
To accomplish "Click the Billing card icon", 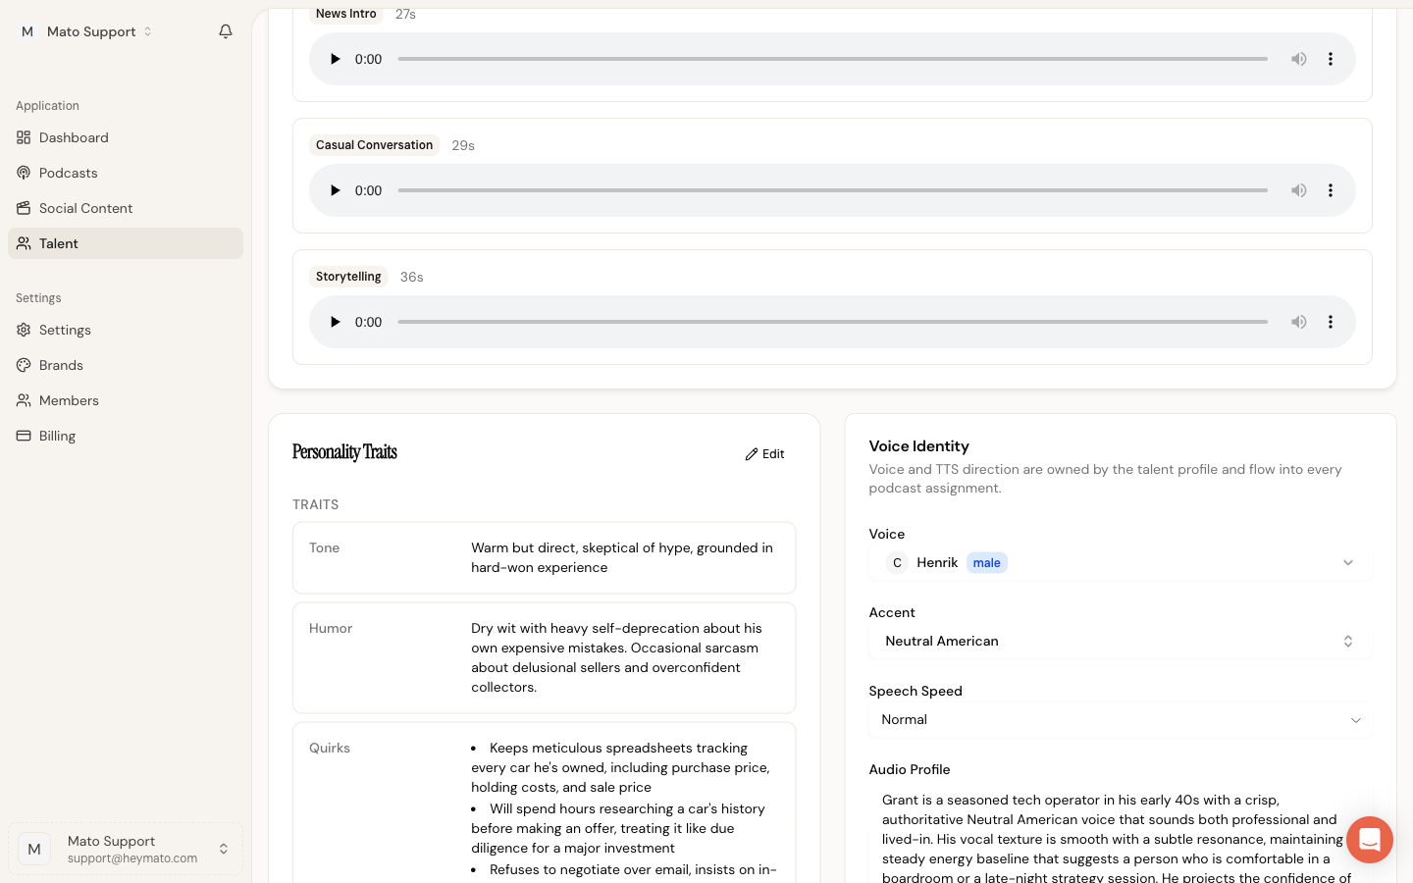I will point(24,436).
